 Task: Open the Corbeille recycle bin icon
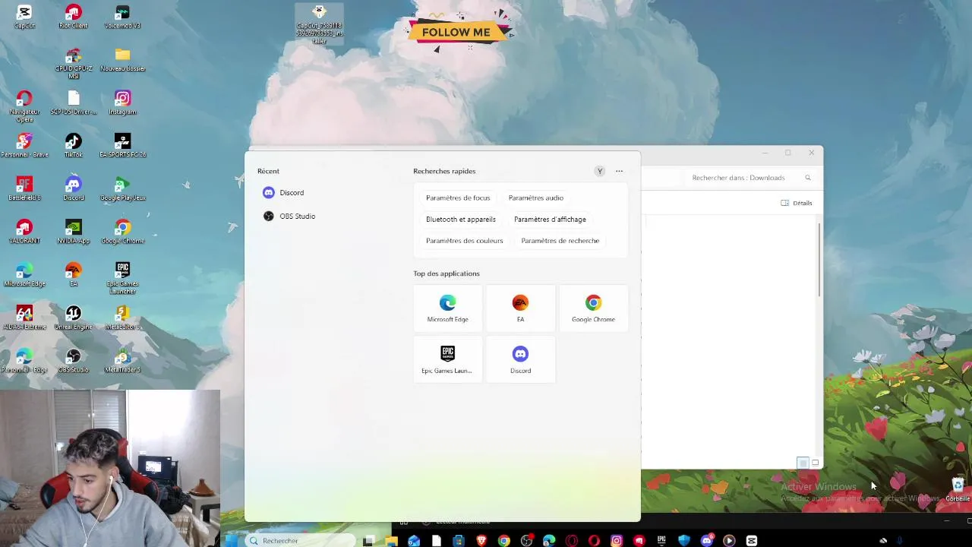tap(958, 489)
